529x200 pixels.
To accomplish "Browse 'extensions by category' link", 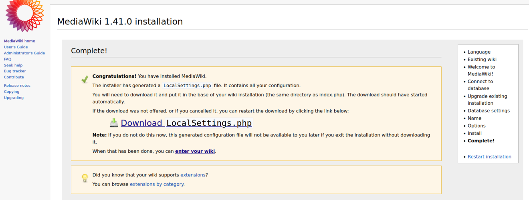I will pos(157,184).
